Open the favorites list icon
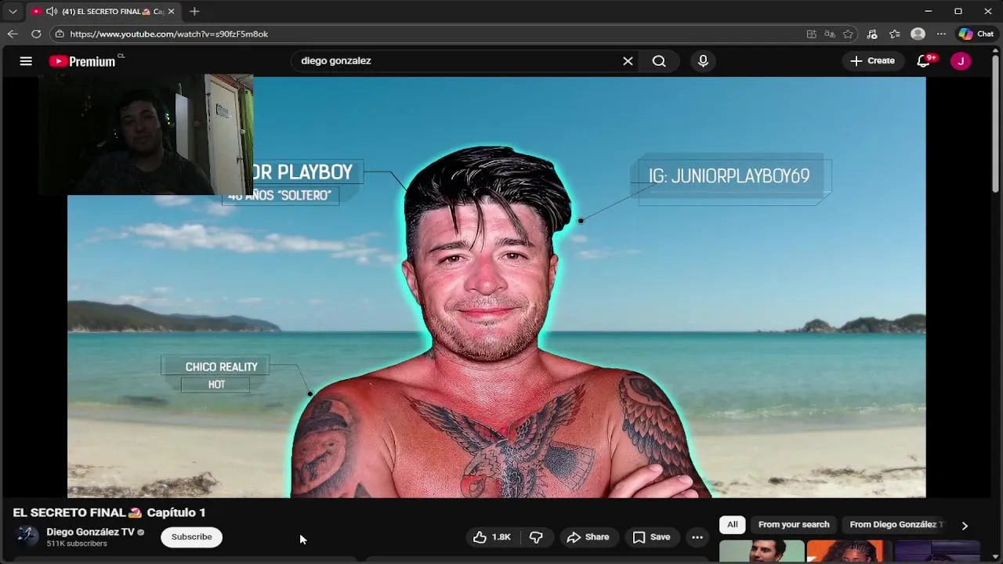Viewport: 1003px width, 564px height. [895, 34]
